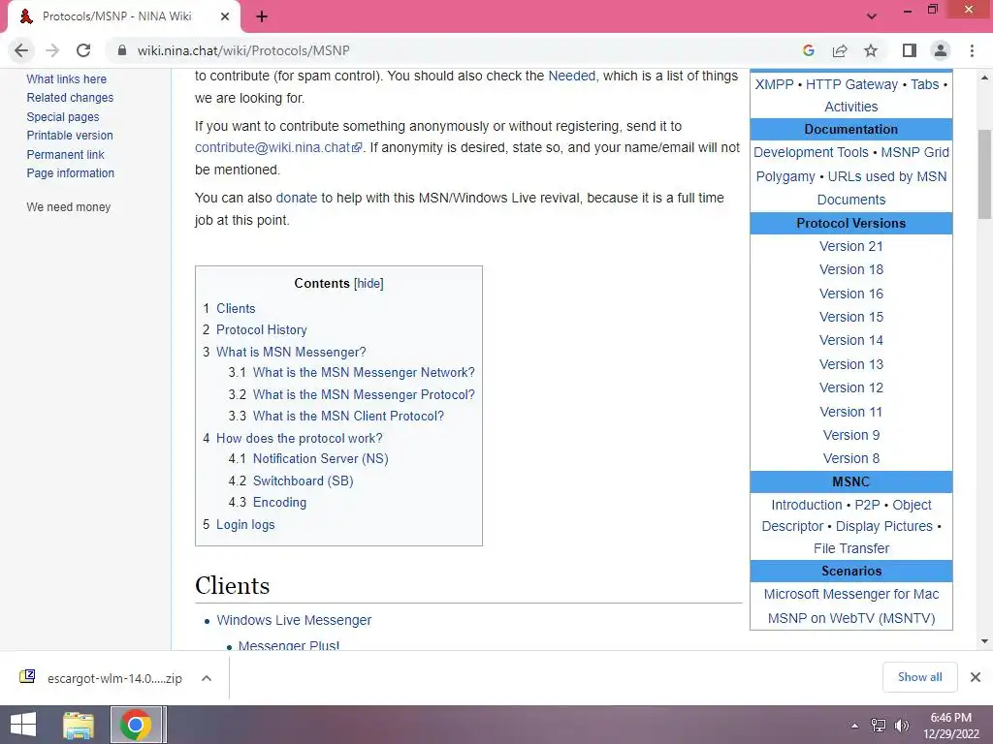Open the taskbar clock and date
993x744 pixels.
tap(950, 726)
